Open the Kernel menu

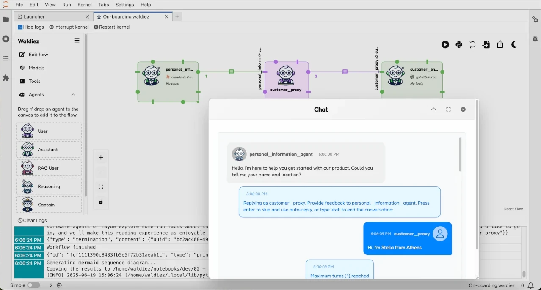coord(85,5)
